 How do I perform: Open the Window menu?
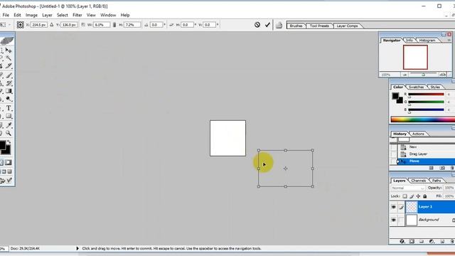[x=108, y=15]
